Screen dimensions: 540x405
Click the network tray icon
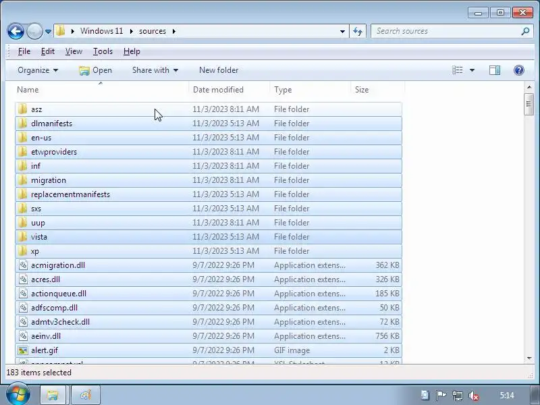pyautogui.click(x=458, y=396)
